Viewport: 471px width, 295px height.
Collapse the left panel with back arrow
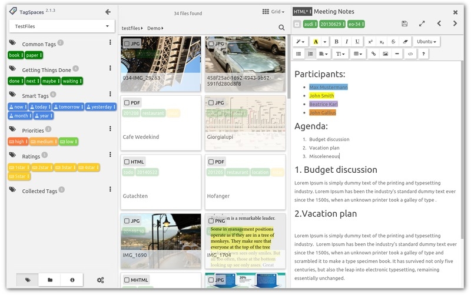click(108, 12)
